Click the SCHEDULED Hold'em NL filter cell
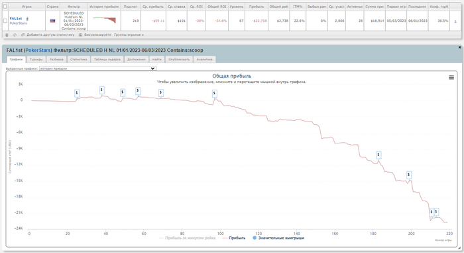 point(74,21)
